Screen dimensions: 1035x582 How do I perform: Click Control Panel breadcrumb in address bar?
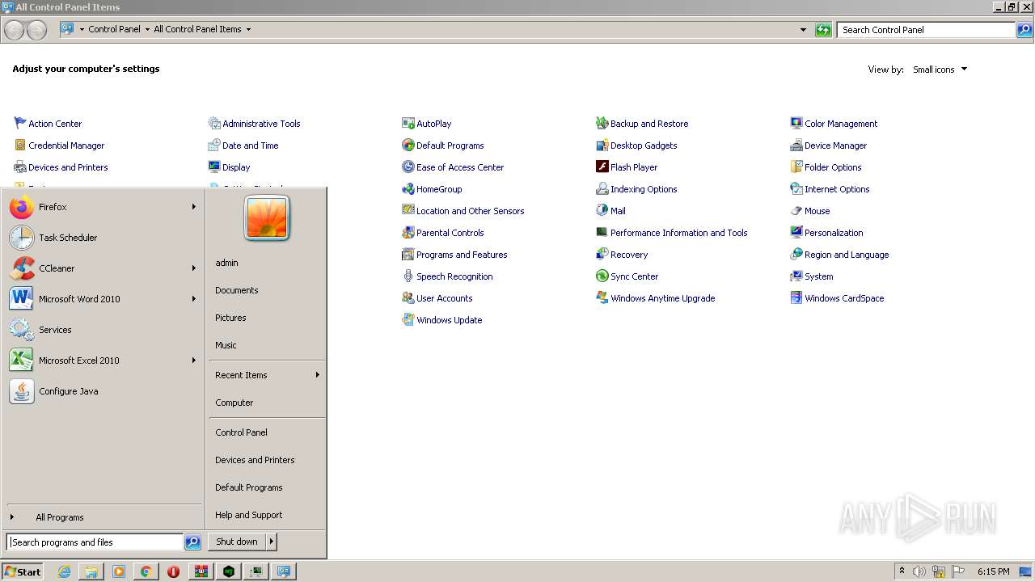click(x=114, y=29)
